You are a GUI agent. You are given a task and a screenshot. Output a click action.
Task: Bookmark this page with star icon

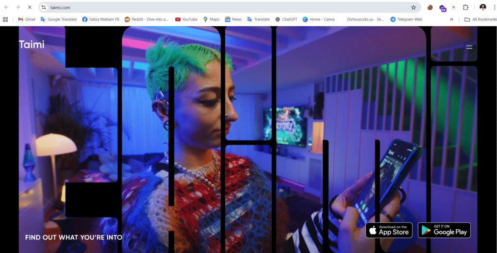pos(414,7)
